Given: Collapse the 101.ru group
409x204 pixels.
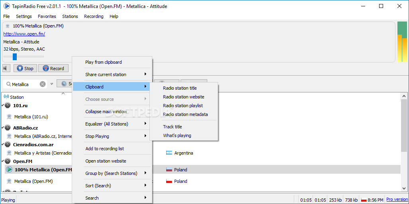Looking at the screenshot, I should pos(3,106).
